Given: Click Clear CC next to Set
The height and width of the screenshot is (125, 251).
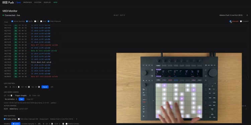Looking at the screenshot, I should pyautogui.click(x=30, y=99).
